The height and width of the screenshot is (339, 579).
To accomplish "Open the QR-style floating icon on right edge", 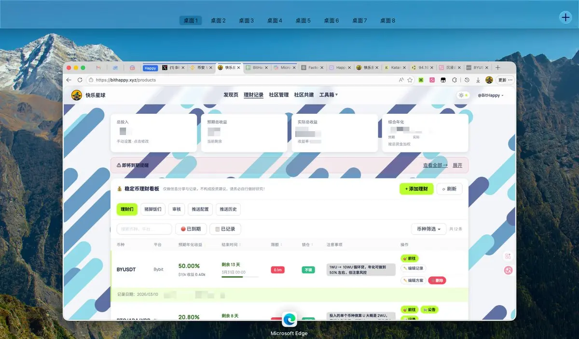I will coord(508,257).
